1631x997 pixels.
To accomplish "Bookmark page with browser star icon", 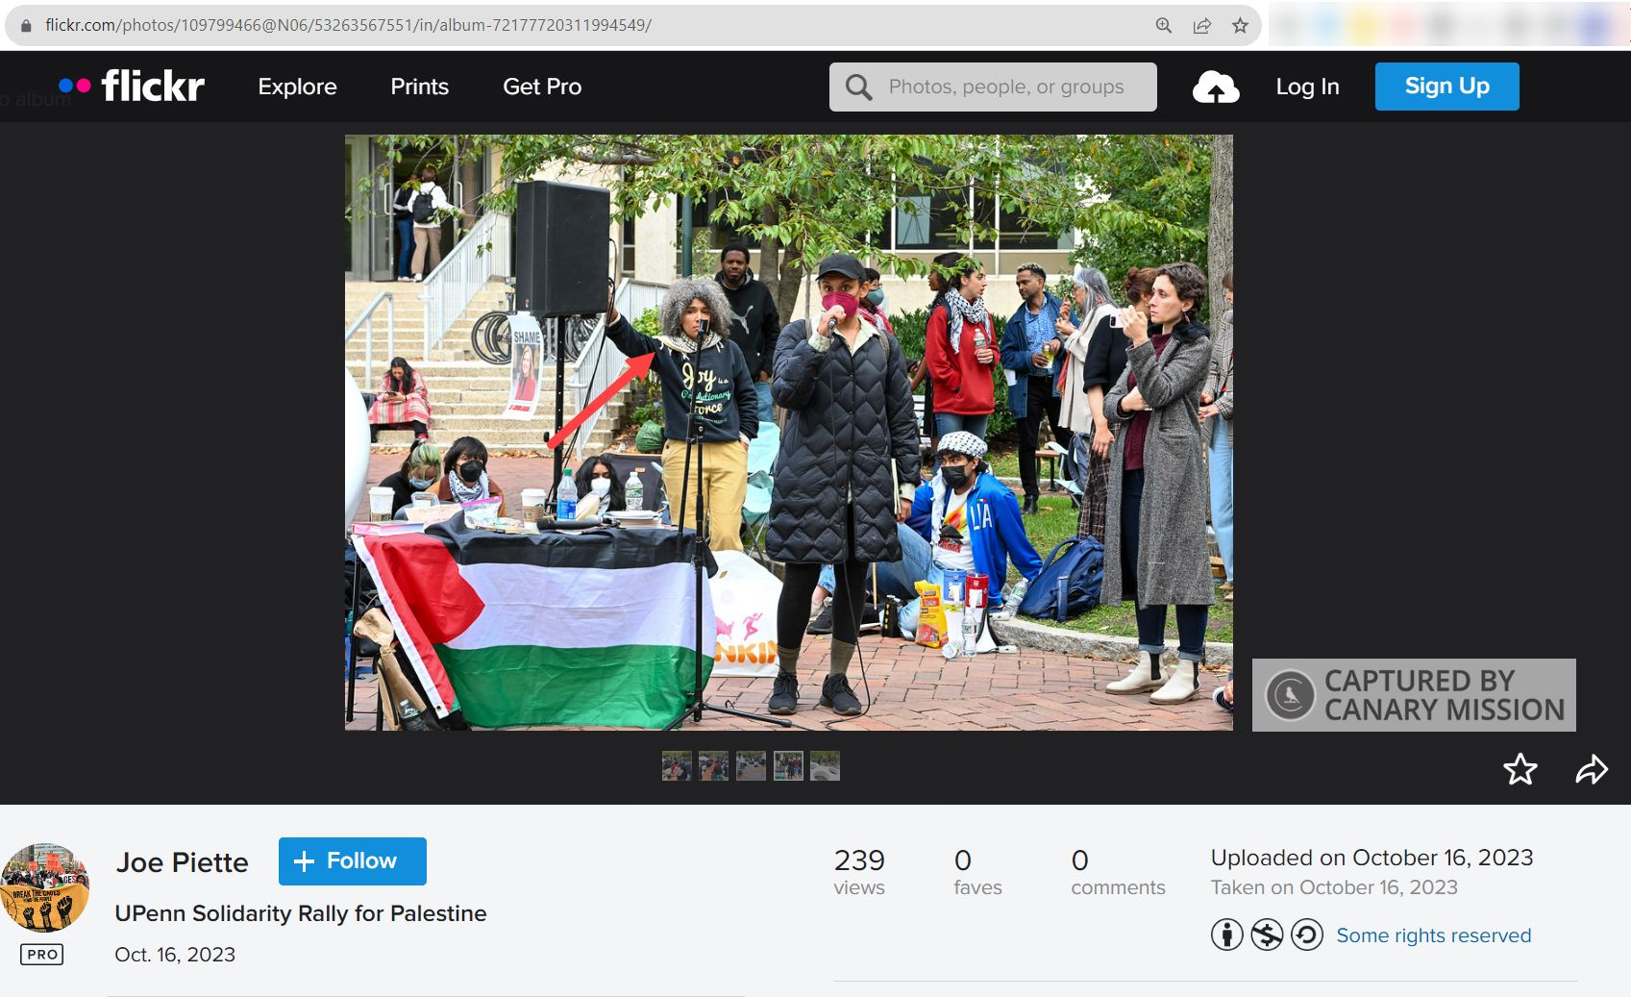I will click(x=1240, y=26).
